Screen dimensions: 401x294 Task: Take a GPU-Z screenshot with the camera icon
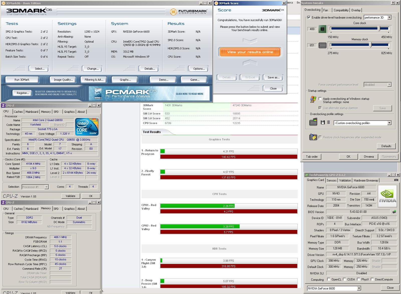pyautogui.click(x=396, y=180)
